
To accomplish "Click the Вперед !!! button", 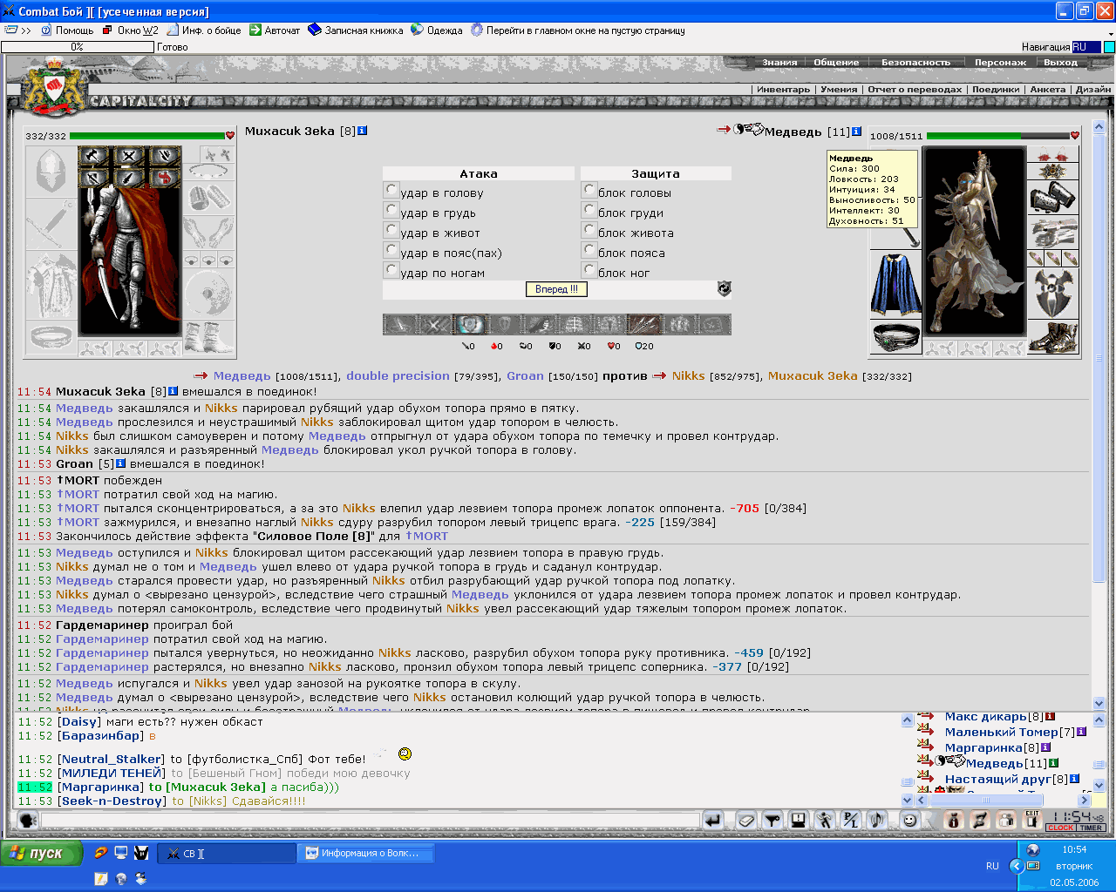I will (556, 289).
